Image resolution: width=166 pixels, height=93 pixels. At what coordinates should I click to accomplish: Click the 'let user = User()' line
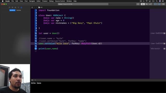tap(49, 33)
